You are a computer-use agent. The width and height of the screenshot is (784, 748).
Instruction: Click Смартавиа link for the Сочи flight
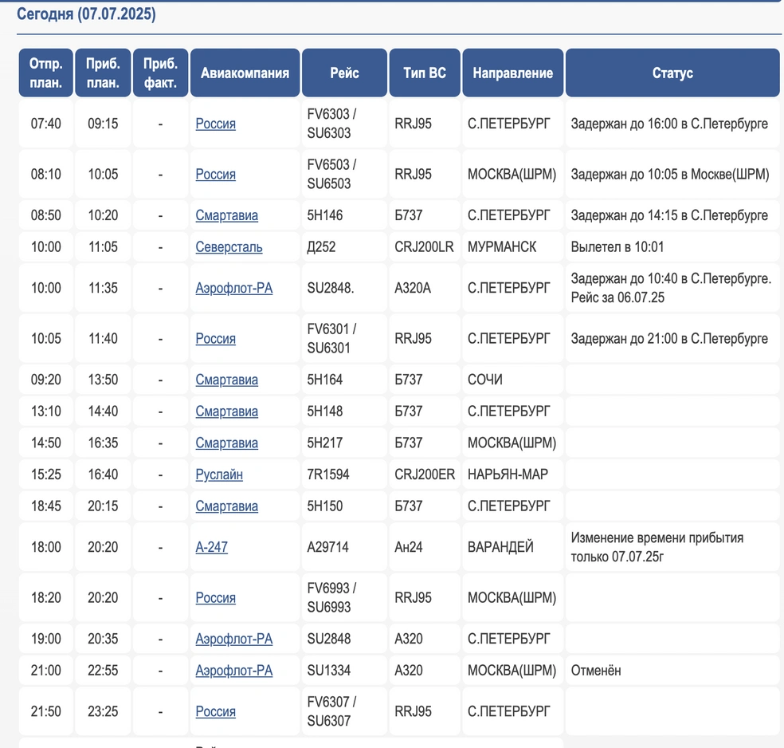click(x=226, y=380)
